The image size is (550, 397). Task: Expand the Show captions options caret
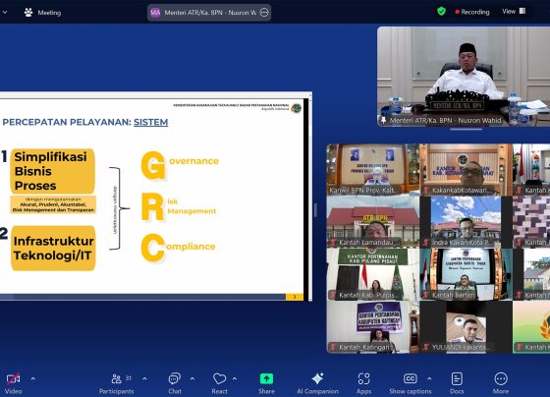click(429, 378)
